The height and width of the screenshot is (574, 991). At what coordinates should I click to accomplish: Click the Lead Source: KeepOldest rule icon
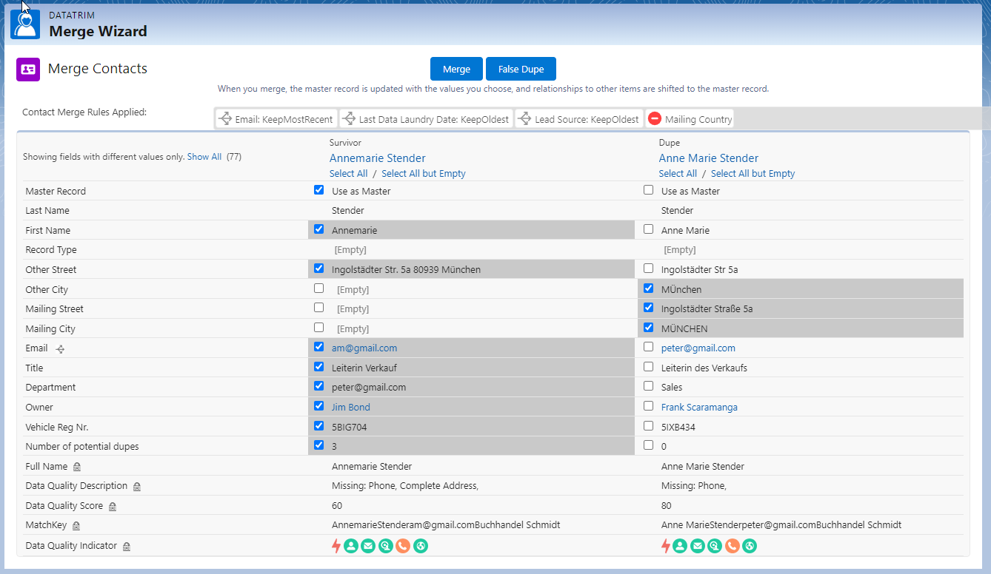pos(525,119)
